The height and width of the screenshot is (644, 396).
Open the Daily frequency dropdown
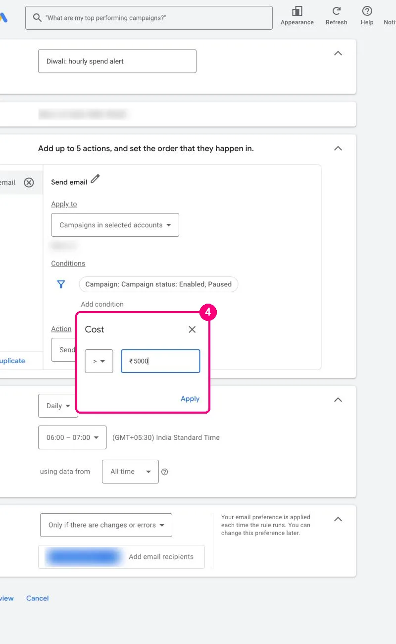click(58, 406)
